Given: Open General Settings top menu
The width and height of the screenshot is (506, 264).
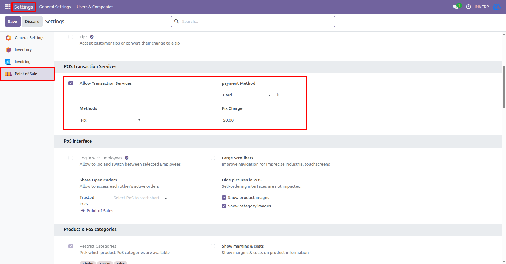Looking at the screenshot, I should point(55,7).
